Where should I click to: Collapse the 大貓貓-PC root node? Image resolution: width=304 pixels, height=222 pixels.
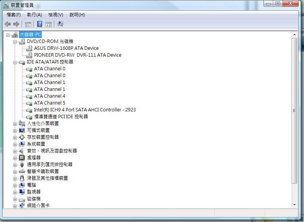(8, 35)
